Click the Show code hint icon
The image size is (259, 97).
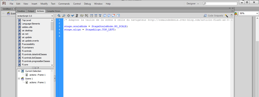click(82, 16)
